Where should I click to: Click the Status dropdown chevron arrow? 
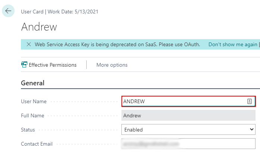tap(251, 130)
